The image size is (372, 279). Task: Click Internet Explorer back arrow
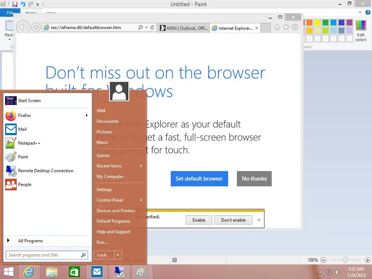23,27
